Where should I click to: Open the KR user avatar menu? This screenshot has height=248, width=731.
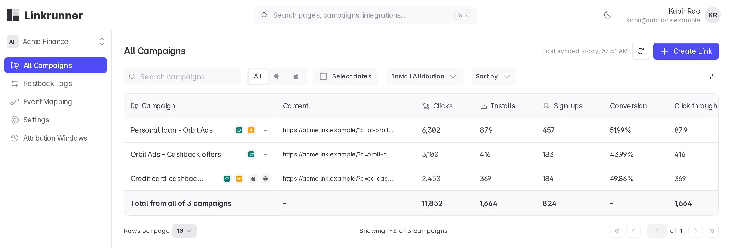pos(712,15)
